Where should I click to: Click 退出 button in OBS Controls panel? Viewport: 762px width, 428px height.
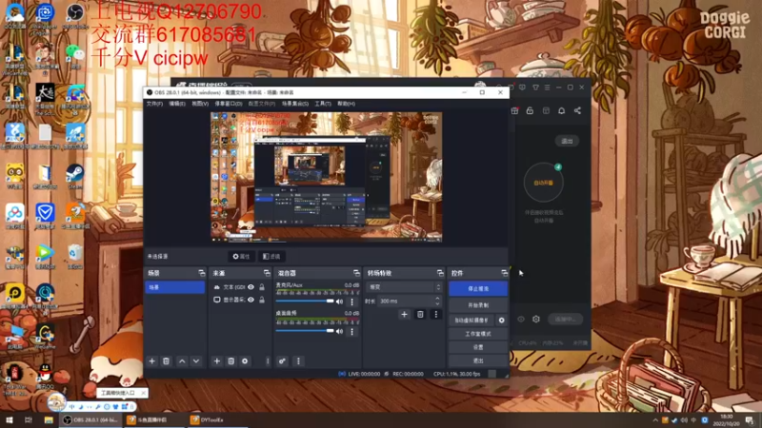[x=478, y=361]
